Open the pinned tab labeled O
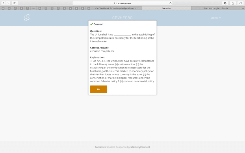This screenshot has width=245, height=153. 15,8
